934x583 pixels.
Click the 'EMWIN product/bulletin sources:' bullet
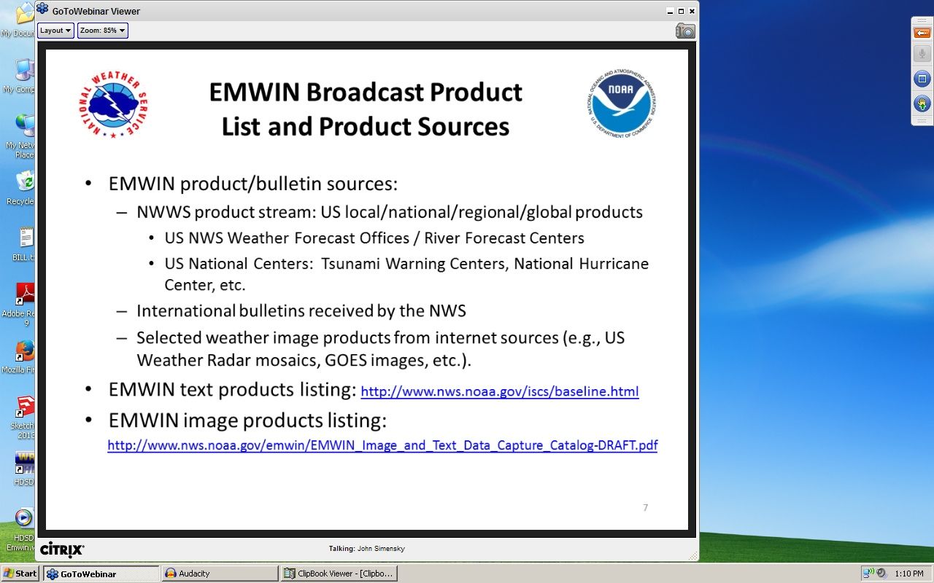(252, 184)
